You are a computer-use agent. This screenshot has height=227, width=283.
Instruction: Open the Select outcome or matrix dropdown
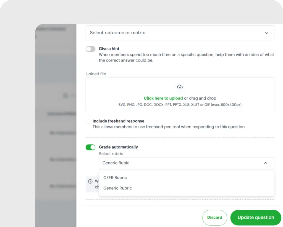180,33
